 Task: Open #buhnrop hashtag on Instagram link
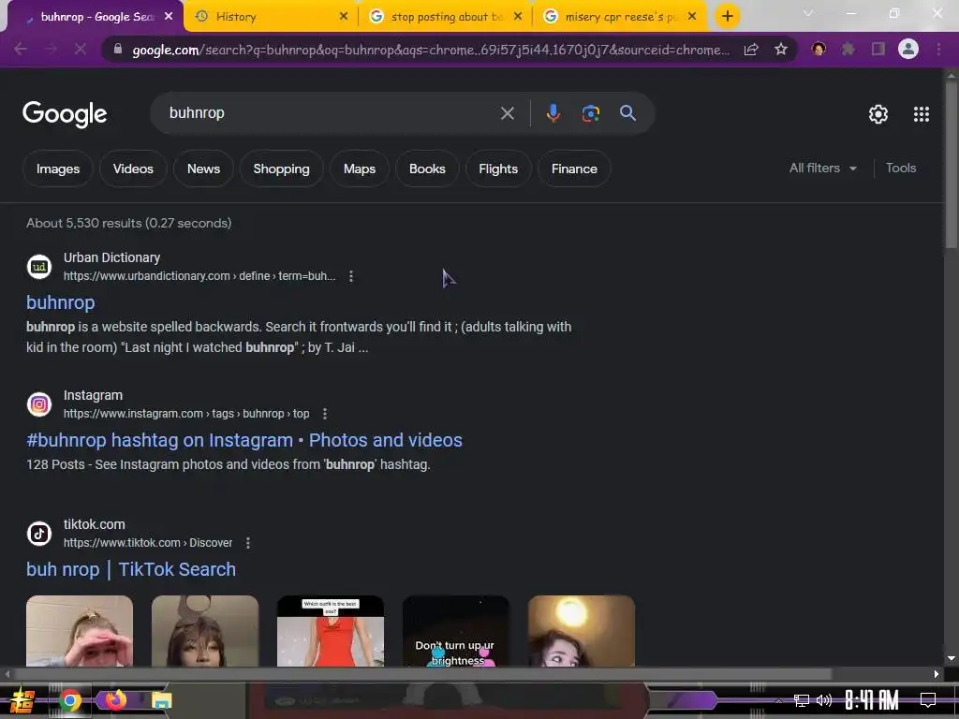click(x=244, y=440)
